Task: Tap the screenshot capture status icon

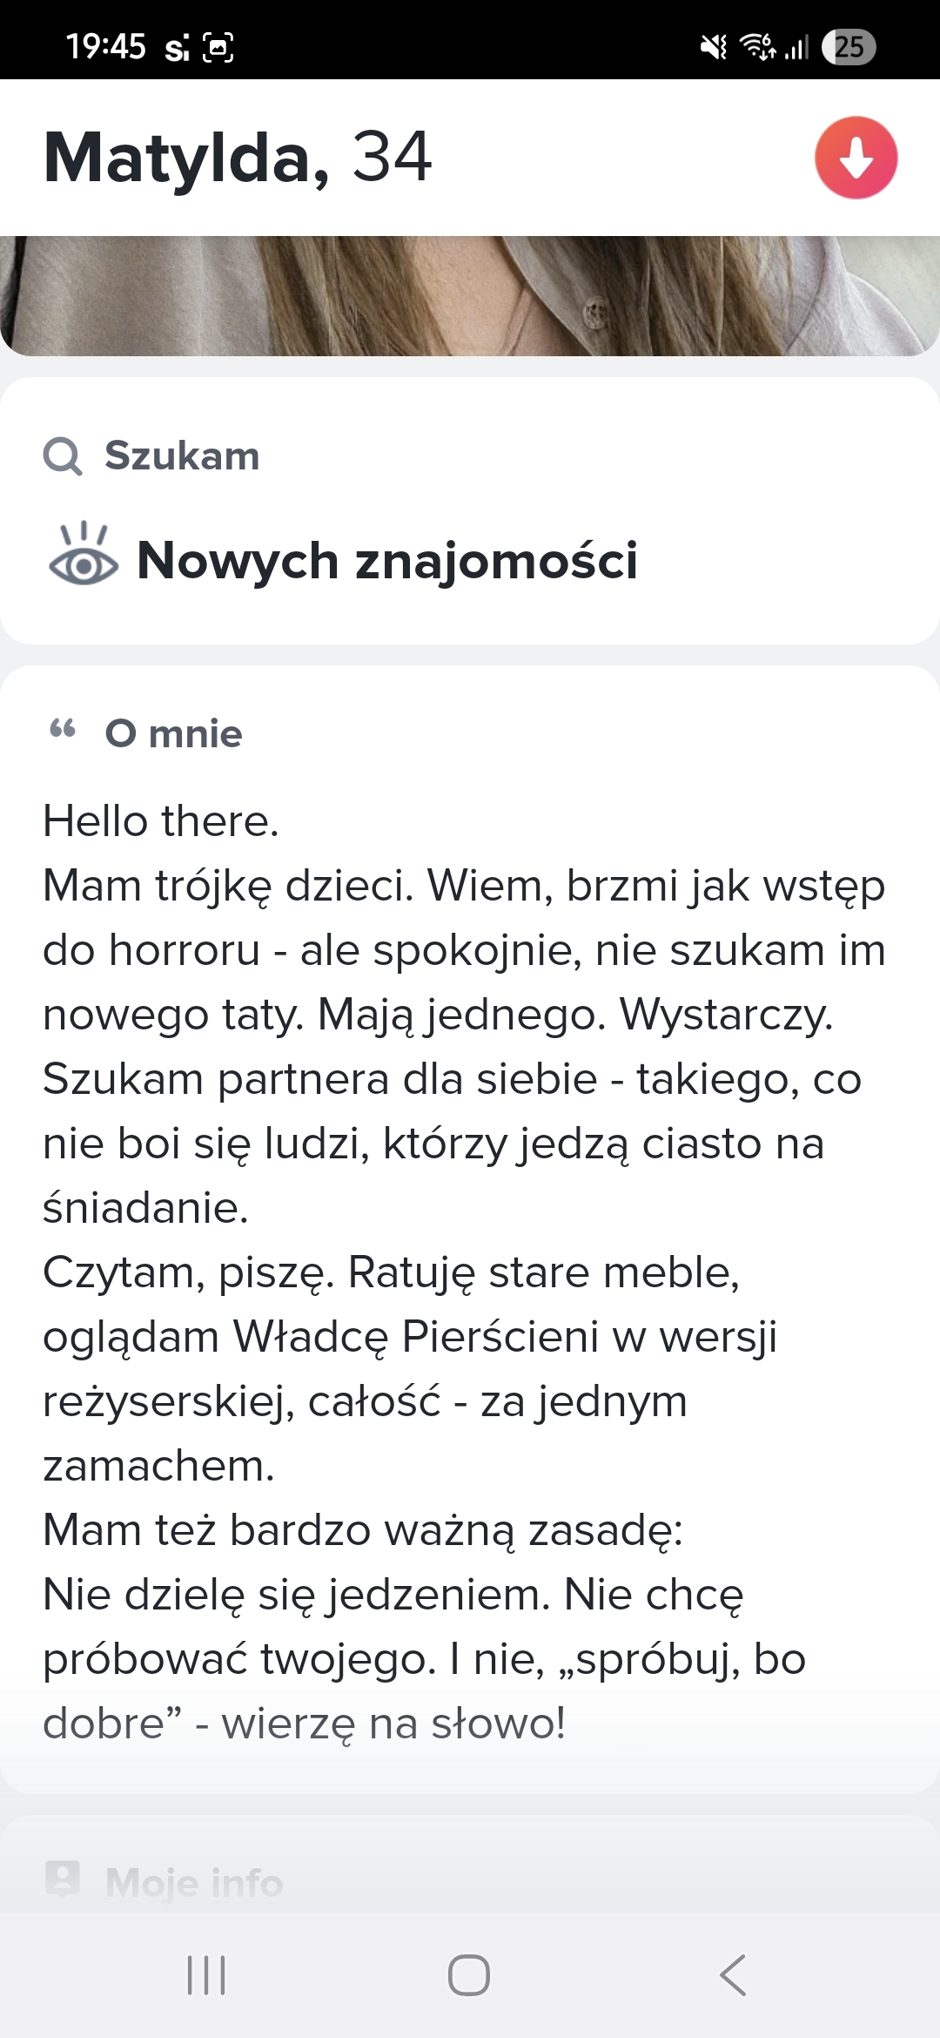Action: (218, 47)
